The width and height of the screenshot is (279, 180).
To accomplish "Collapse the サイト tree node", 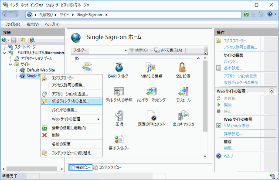I will 10,65.
